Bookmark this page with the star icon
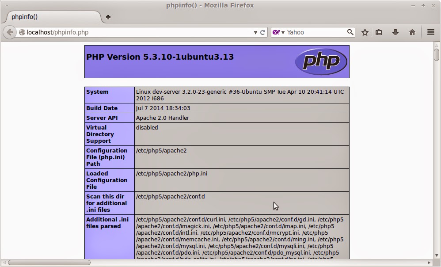Viewport: 441px width, 267px height. [x=365, y=32]
